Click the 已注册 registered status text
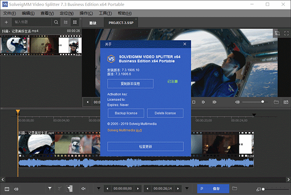Screen dimensions: 291x195 pos(173,81)
